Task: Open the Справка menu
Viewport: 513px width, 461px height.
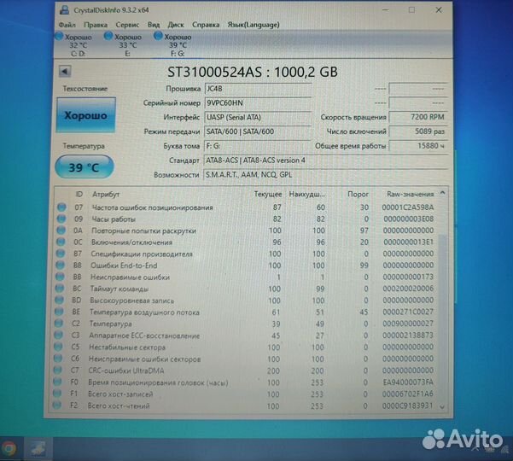Action: 206,25
